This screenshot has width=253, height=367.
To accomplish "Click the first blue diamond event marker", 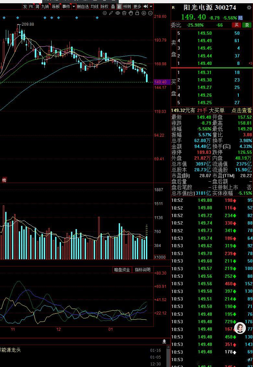I will click(4, 18).
